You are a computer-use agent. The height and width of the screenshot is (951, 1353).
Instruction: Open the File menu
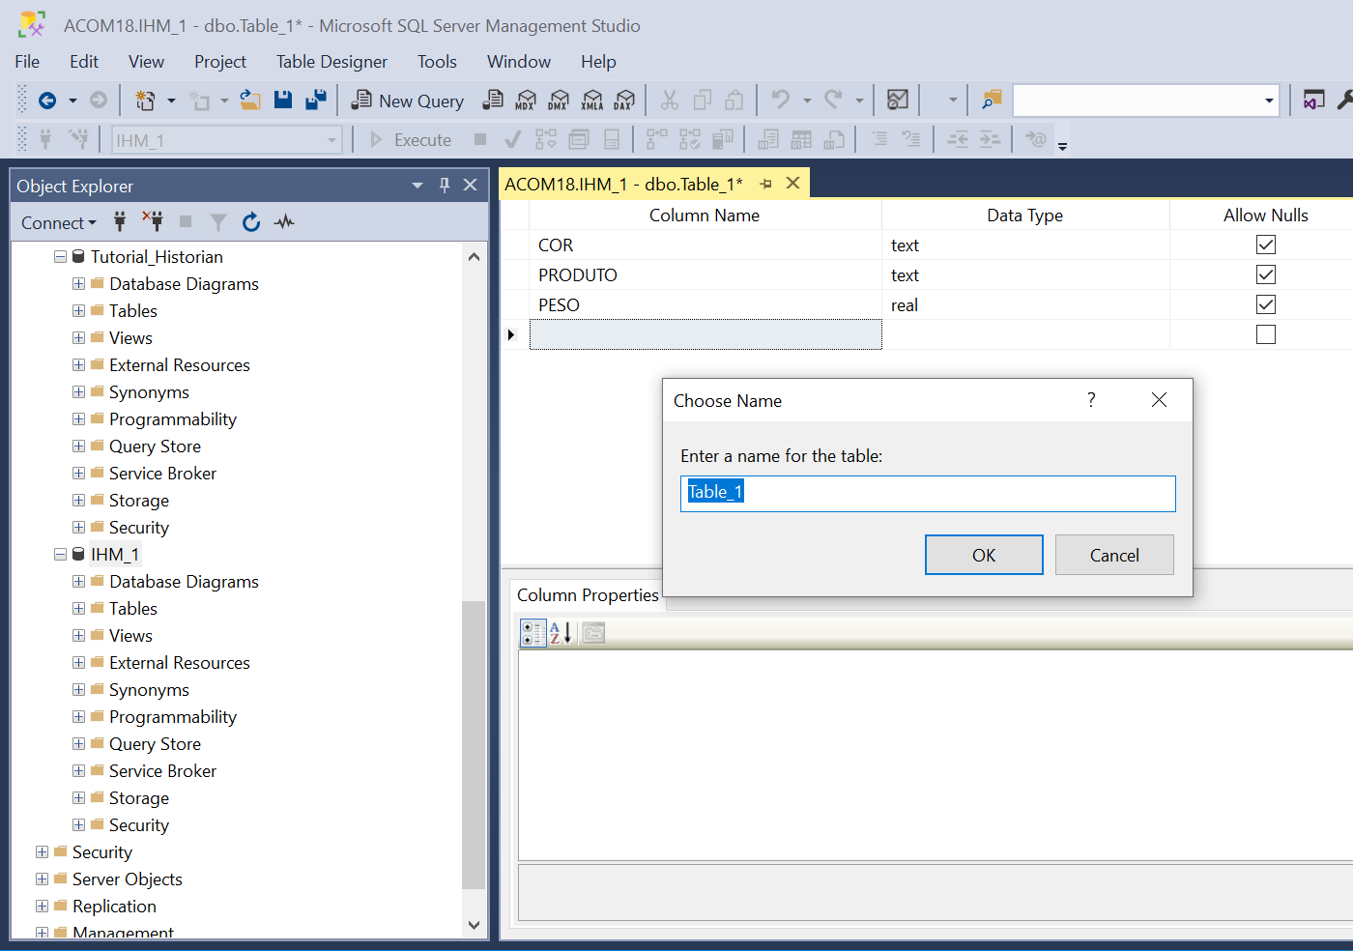coord(27,61)
